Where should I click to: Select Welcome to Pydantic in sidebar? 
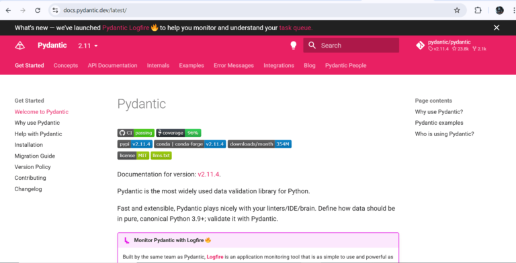click(x=42, y=112)
